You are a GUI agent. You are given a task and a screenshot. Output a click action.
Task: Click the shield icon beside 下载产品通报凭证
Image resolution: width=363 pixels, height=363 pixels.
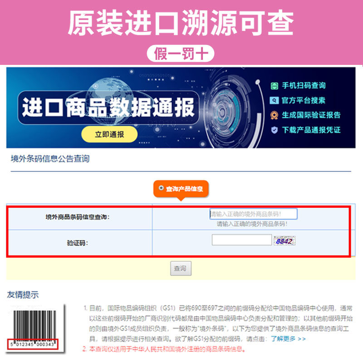(x=275, y=130)
